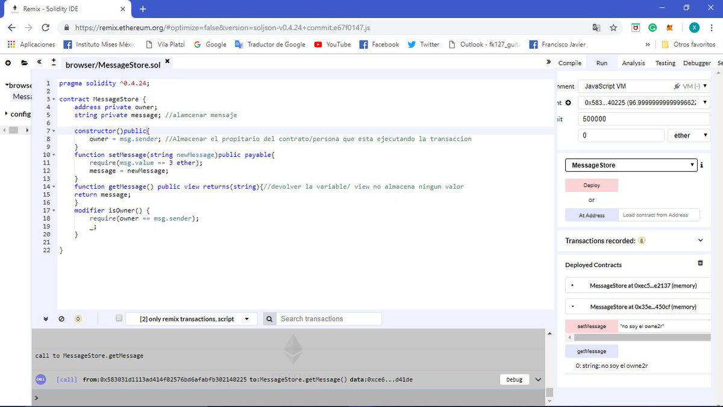
Task: Open Account 0x583...40225 dropdown
Action: click(x=643, y=103)
